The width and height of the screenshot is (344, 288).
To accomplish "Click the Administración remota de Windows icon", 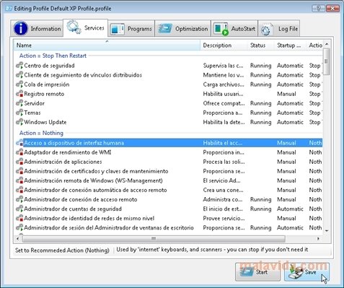I will point(19,180).
